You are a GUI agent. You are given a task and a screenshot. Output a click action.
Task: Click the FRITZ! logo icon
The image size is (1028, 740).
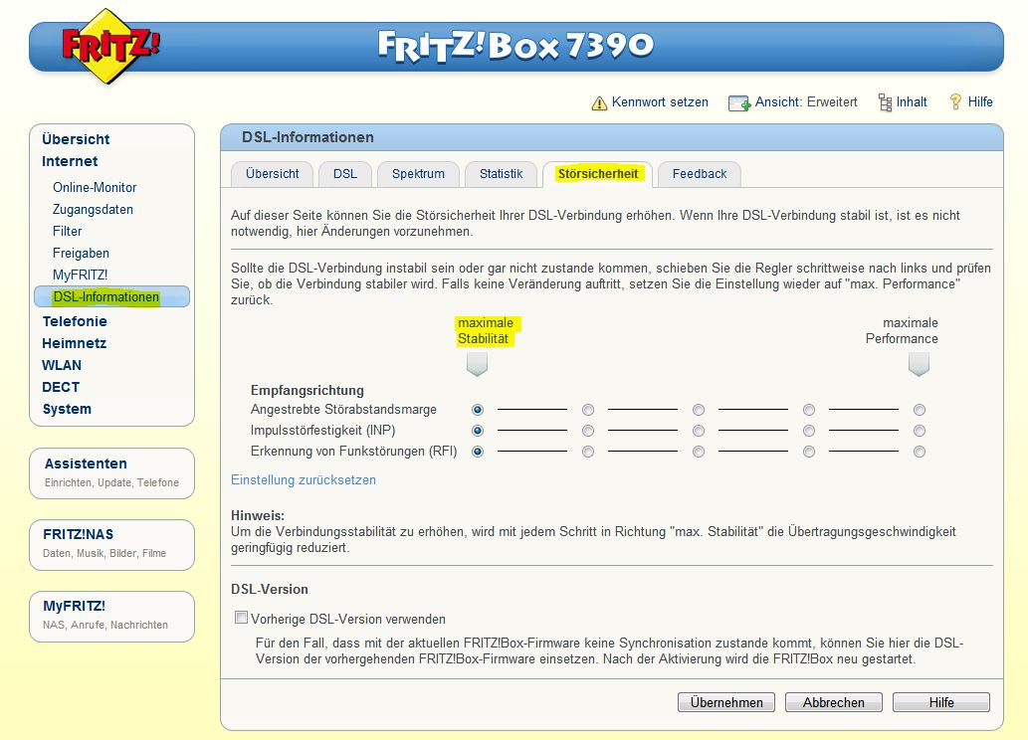(x=109, y=45)
